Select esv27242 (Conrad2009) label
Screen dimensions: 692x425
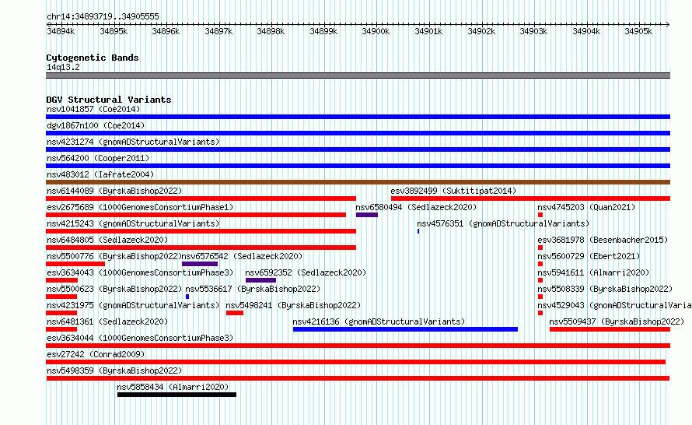pos(96,354)
